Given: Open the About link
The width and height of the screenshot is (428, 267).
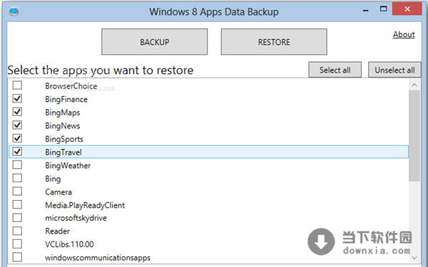Looking at the screenshot, I should 404,35.
